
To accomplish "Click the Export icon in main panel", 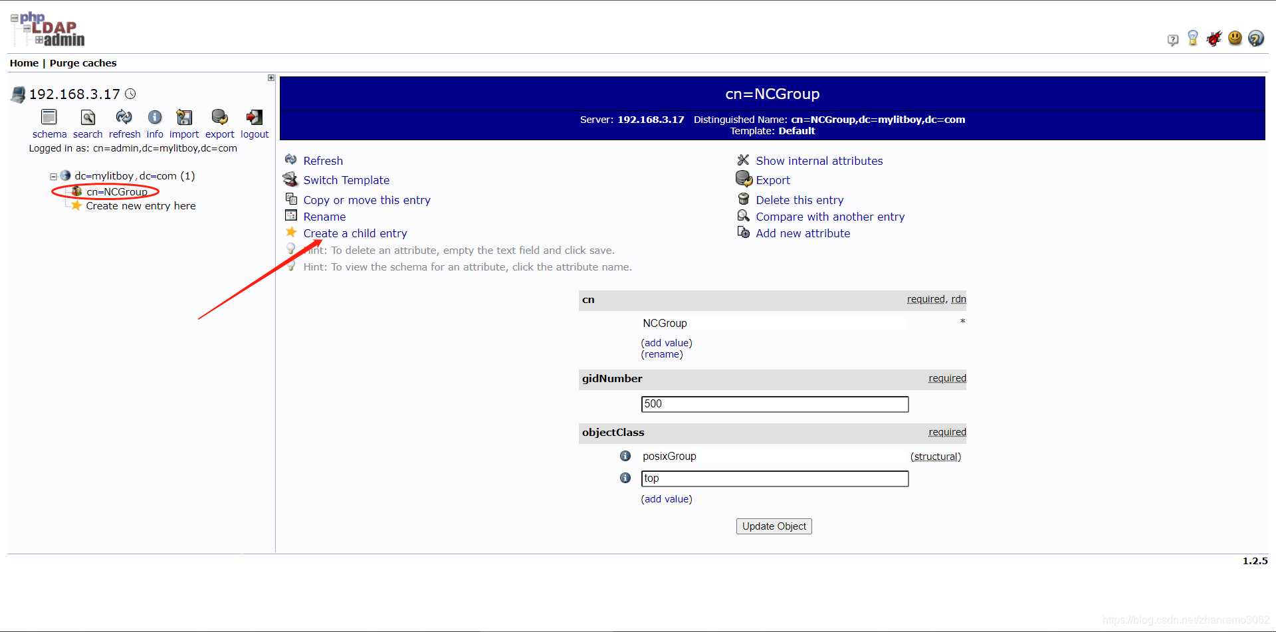I will (x=744, y=179).
